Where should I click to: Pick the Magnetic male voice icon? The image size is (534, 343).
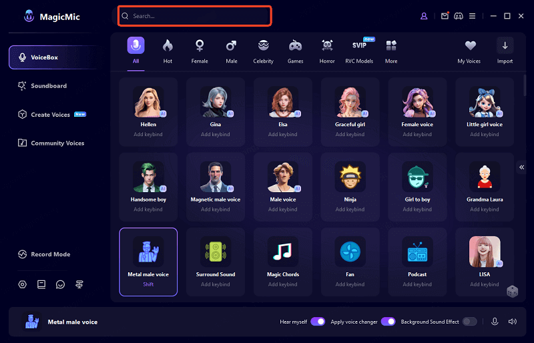point(215,177)
